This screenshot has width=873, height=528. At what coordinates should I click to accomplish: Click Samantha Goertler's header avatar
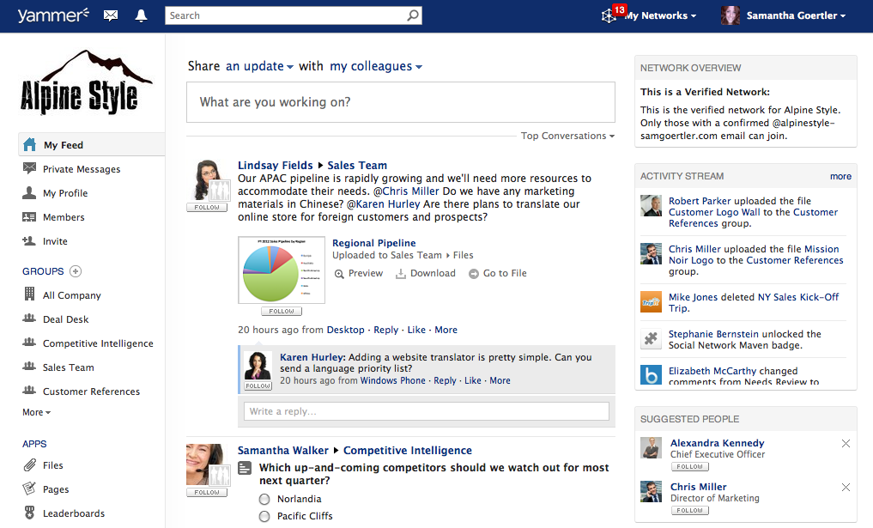(731, 15)
